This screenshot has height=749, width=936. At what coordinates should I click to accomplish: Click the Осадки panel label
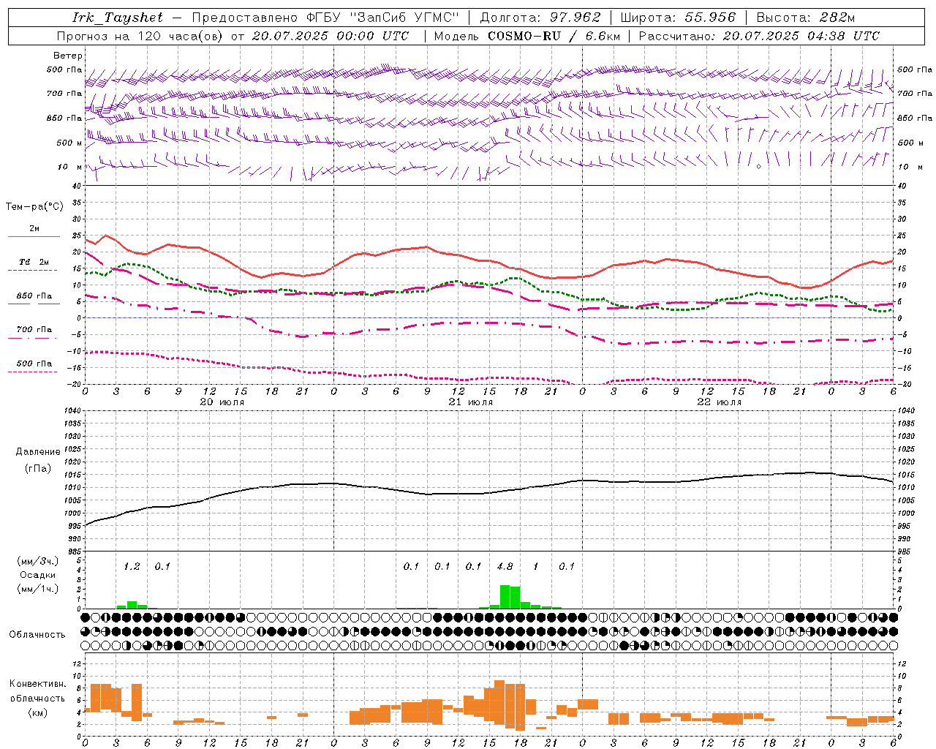(38, 575)
